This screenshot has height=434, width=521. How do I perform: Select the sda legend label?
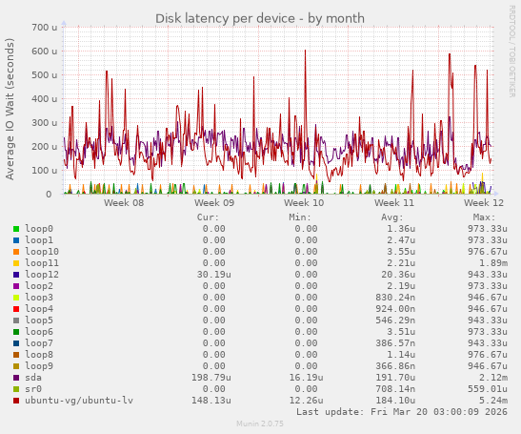pyautogui.click(x=33, y=378)
